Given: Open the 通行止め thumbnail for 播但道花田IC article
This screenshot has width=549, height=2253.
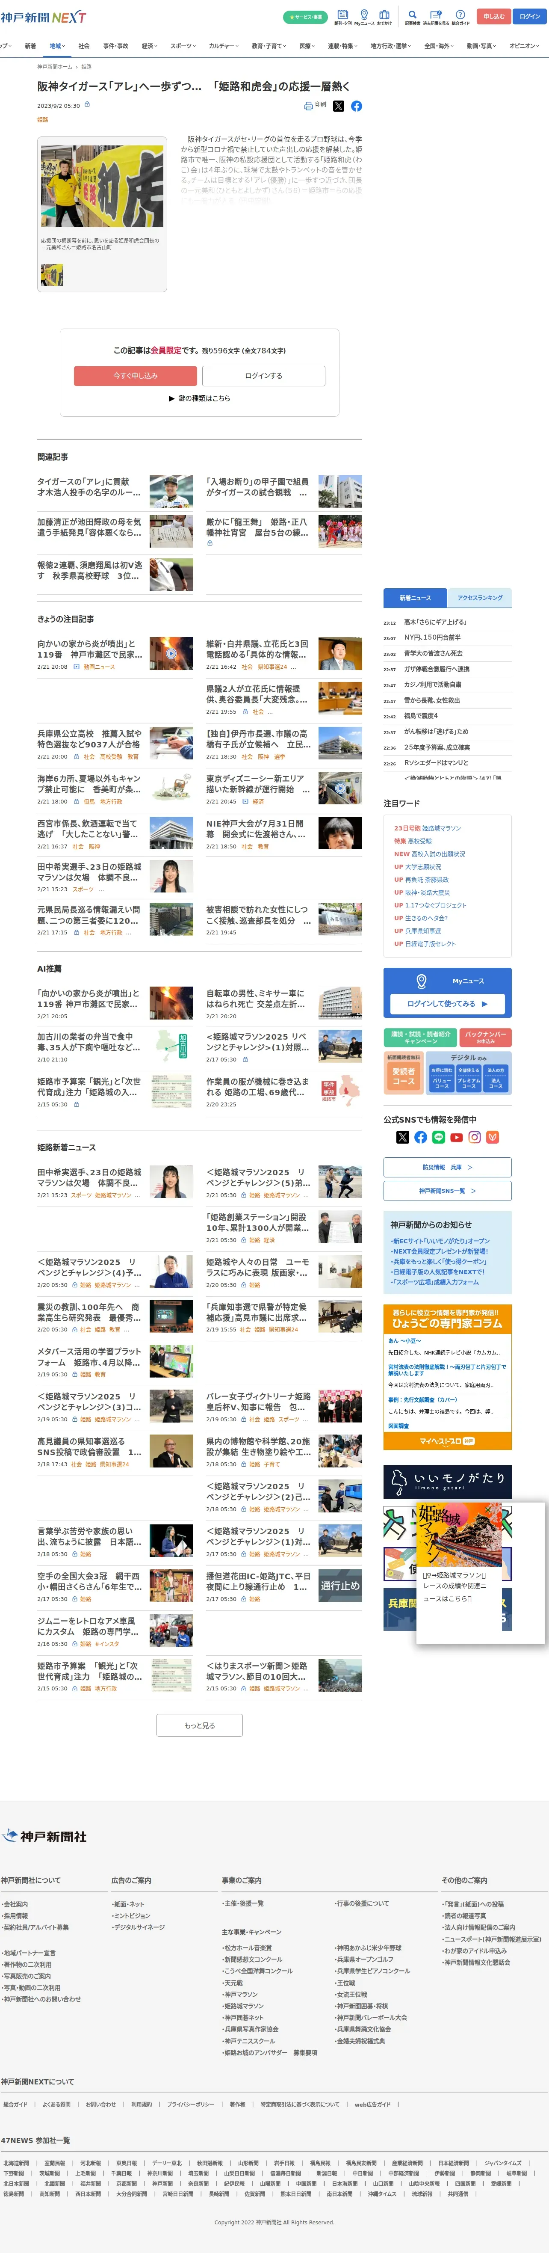Looking at the screenshot, I should tap(340, 1586).
